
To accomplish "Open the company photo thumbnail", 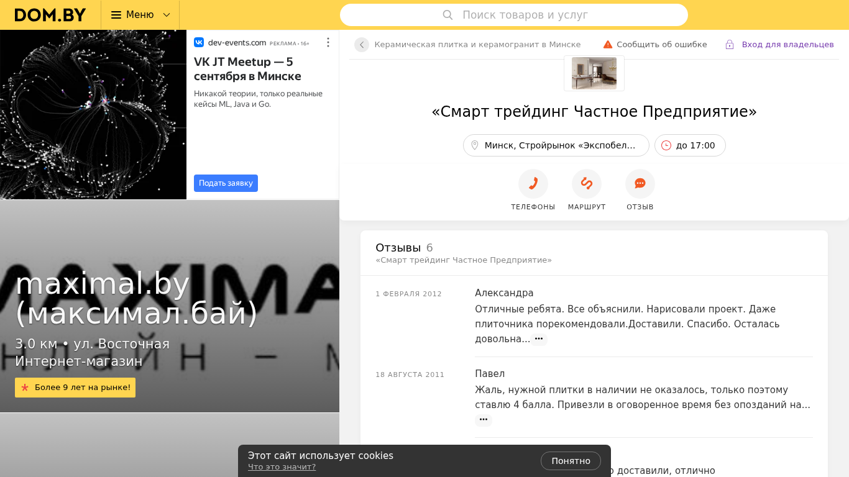I will click(x=594, y=73).
